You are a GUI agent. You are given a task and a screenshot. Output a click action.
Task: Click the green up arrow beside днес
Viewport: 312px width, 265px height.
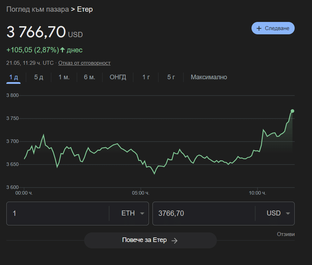(x=63, y=50)
